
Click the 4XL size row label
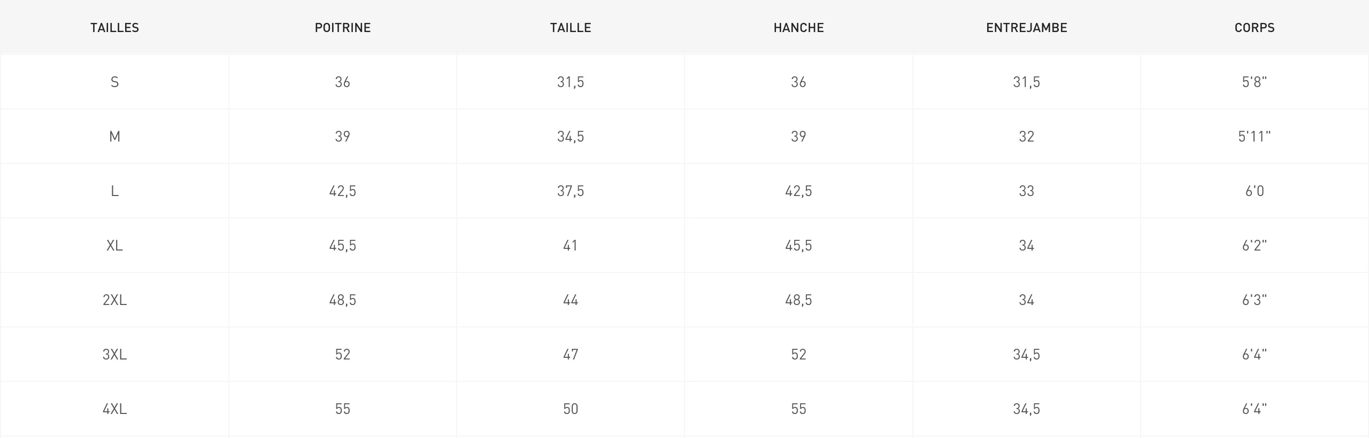[x=114, y=409]
